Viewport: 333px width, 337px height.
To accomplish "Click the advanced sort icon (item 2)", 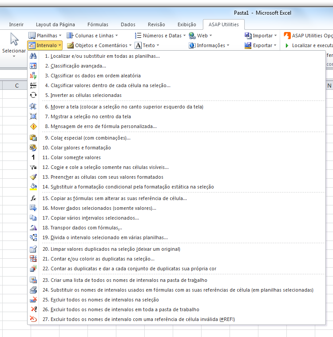I will (33, 66).
